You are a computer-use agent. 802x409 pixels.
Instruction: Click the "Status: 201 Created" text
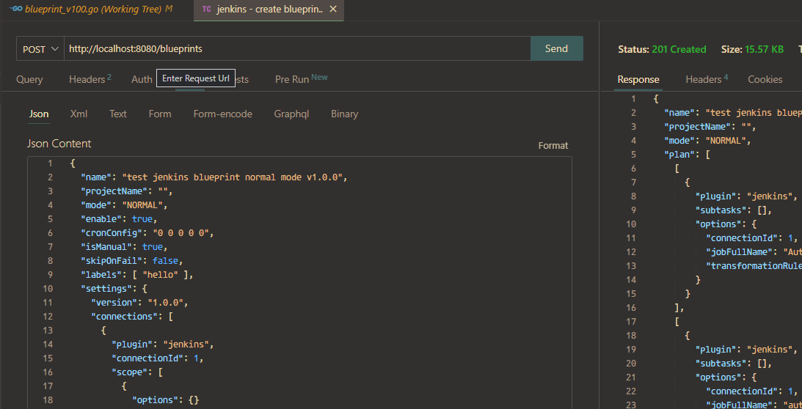click(662, 50)
